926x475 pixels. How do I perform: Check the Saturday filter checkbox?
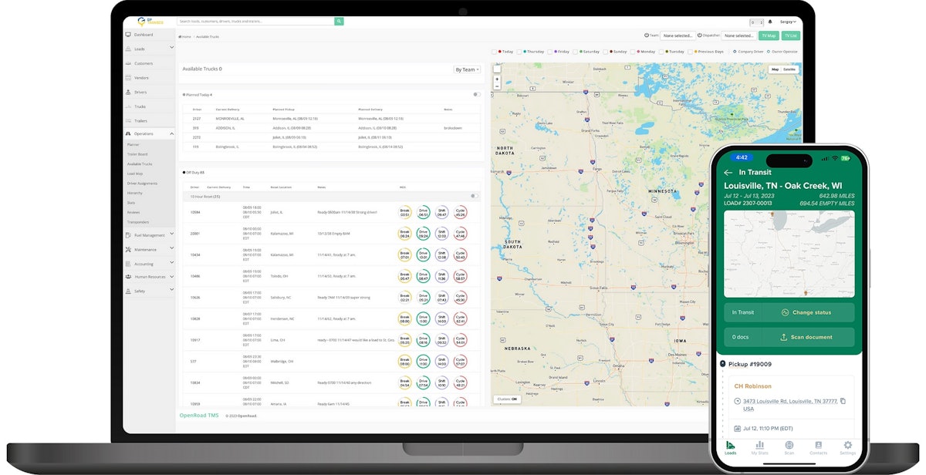(x=576, y=52)
